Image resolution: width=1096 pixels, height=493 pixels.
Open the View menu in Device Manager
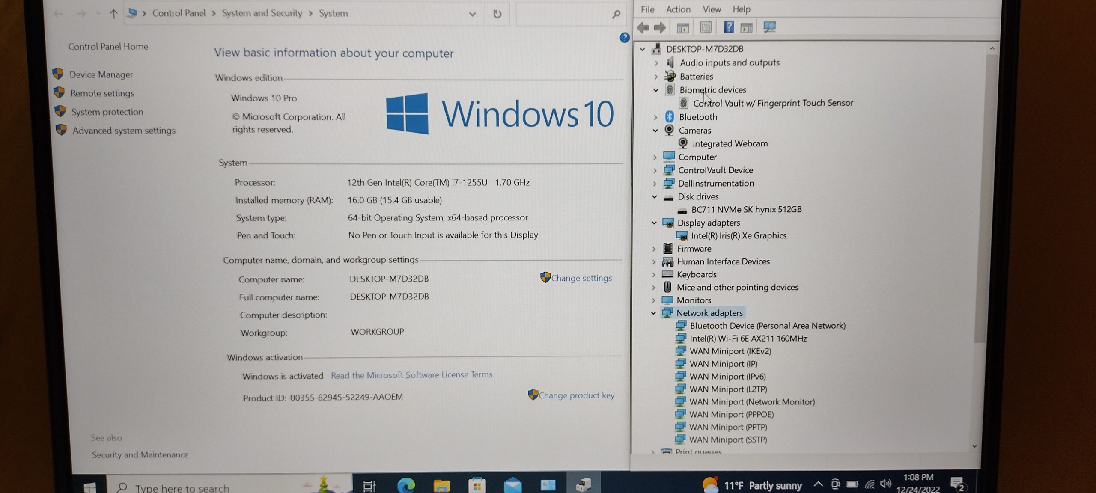pos(712,9)
